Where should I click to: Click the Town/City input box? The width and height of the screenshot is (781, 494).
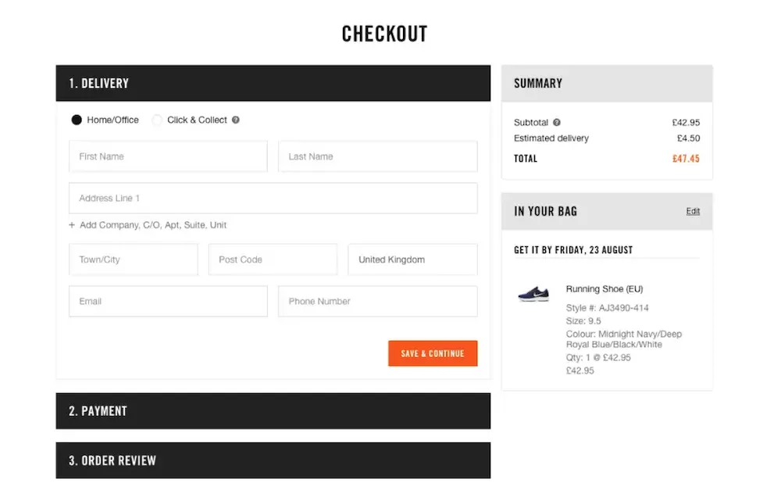click(134, 260)
